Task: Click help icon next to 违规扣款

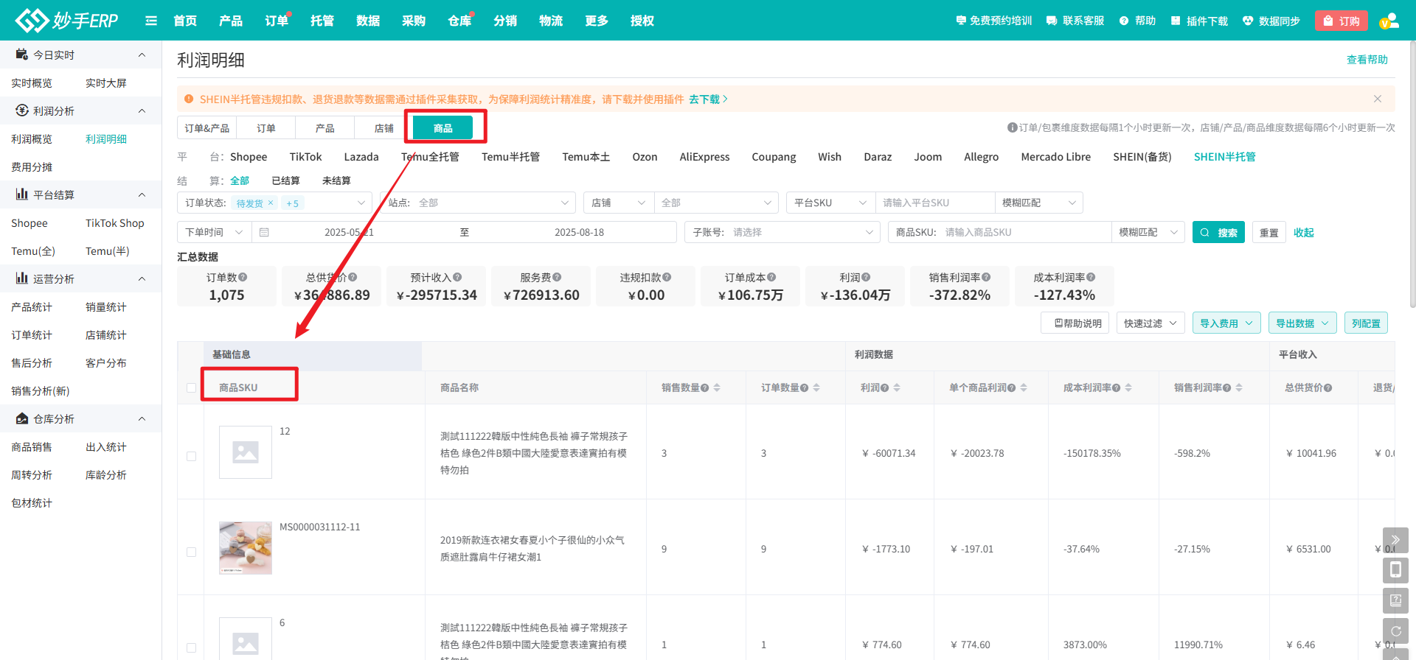Action: point(667,278)
